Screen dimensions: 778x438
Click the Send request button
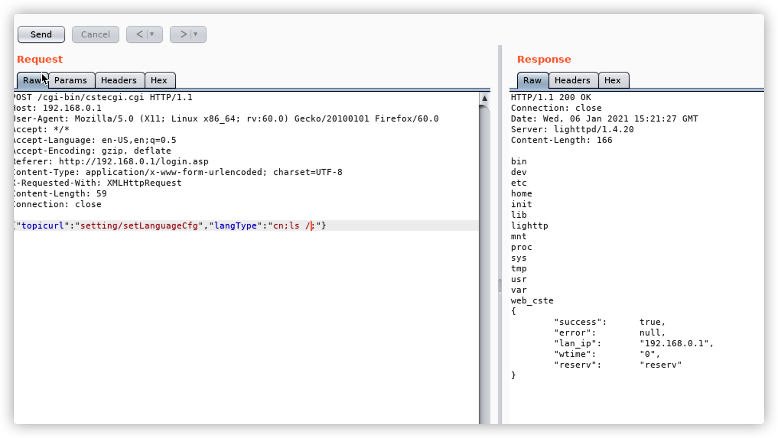(41, 34)
